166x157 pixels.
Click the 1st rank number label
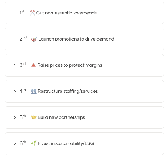[22, 12]
